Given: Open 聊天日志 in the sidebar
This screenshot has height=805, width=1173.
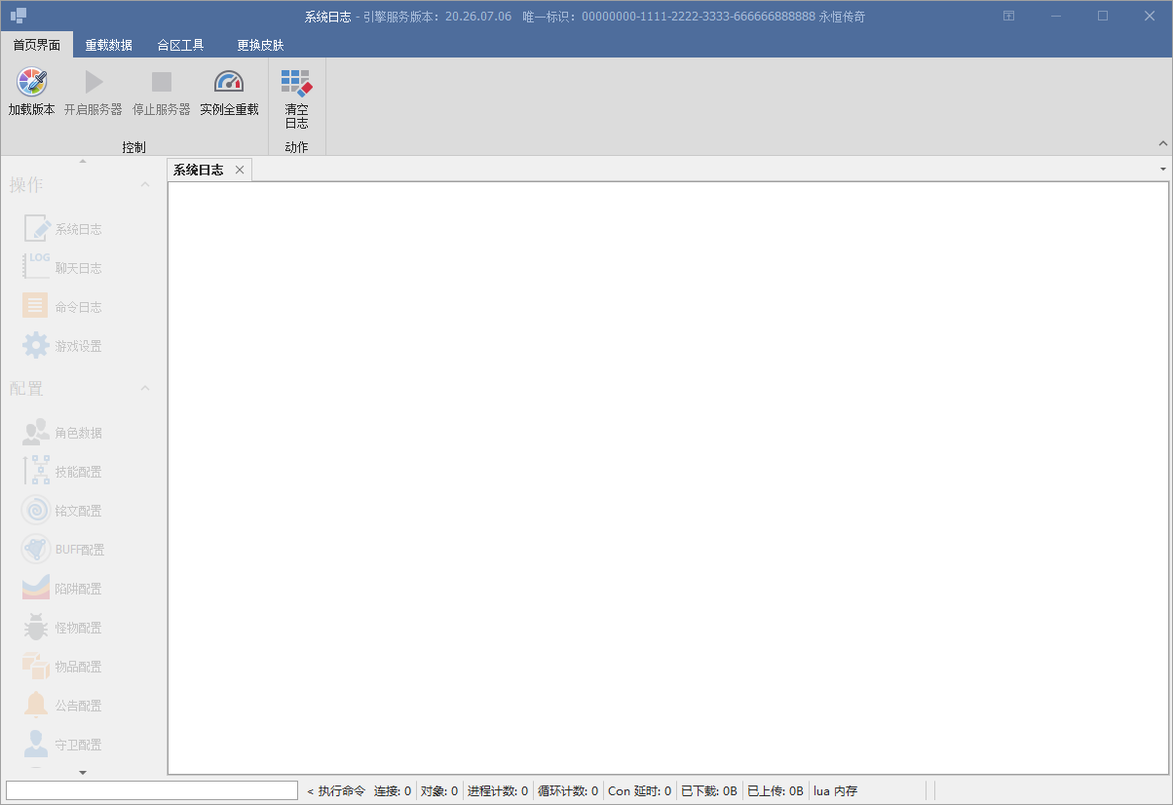Looking at the screenshot, I should tap(62, 268).
